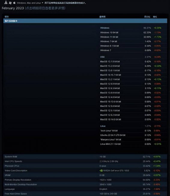
Task: Expand the "Primary Display Resolution" row
Action: tap(85, 180)
